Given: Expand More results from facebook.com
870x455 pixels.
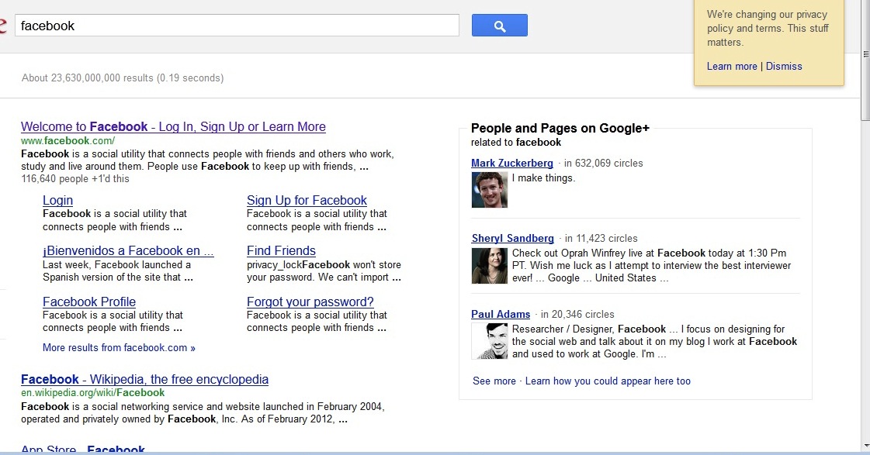Looking at the screenshot, I should 119,348.
